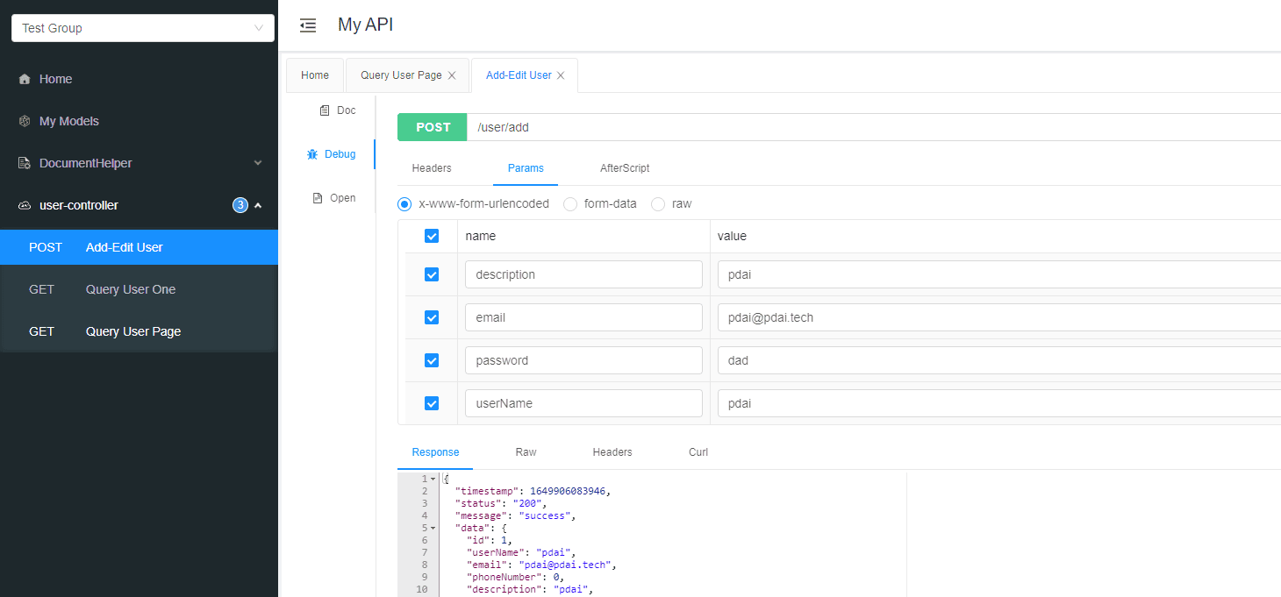Select the raw radio option
The image size is (1281, 597).
(658, 204)
